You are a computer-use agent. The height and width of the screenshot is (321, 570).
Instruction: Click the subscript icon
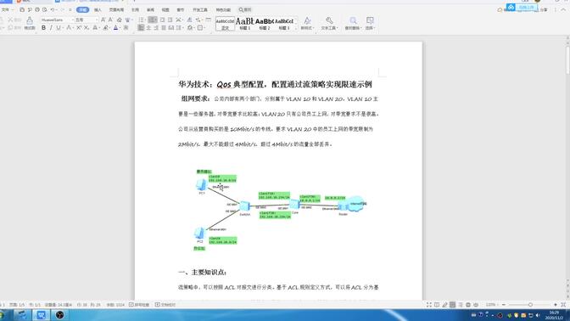[x=87, y=28]
